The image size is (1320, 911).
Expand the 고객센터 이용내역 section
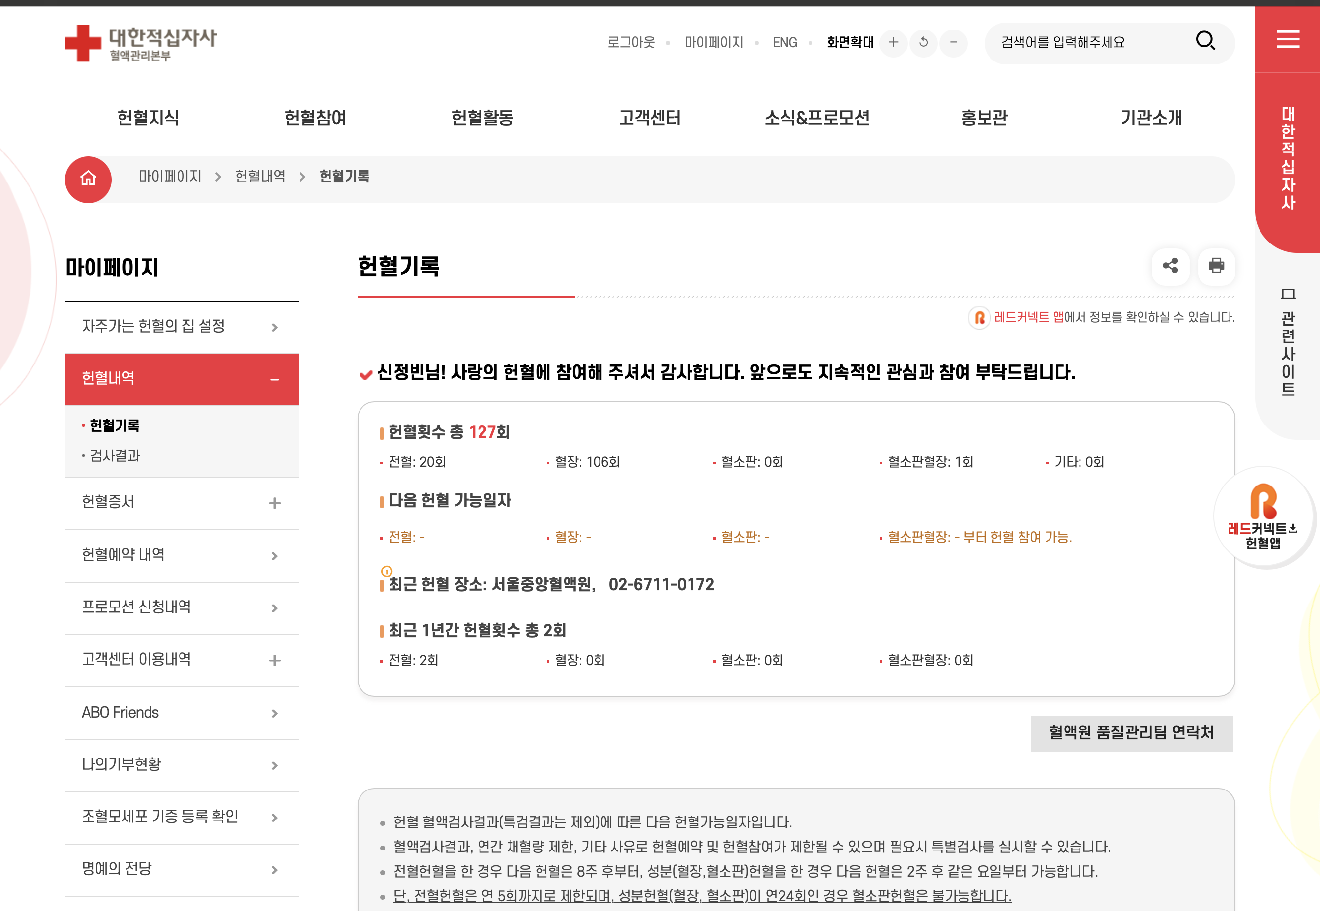(x=274, y=661)
